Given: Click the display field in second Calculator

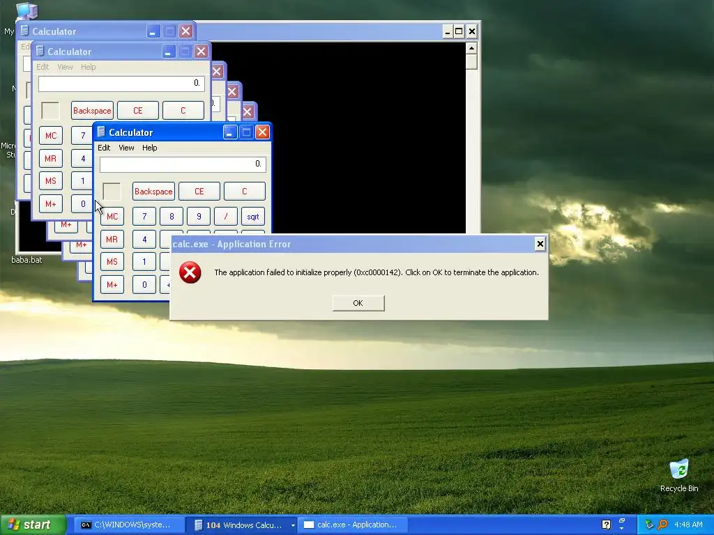Looking at the screenshot, I should [121, 84].
